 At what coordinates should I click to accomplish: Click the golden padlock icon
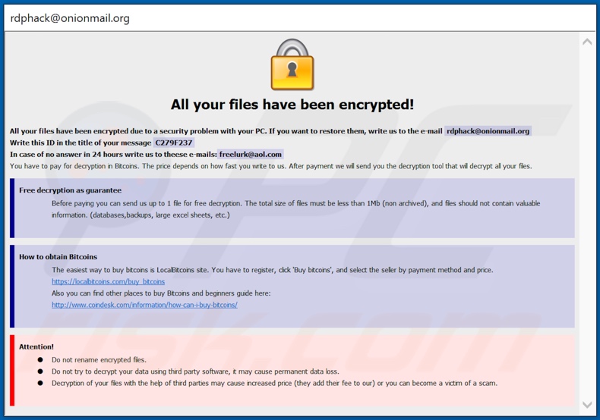click(x=292, y=65)
